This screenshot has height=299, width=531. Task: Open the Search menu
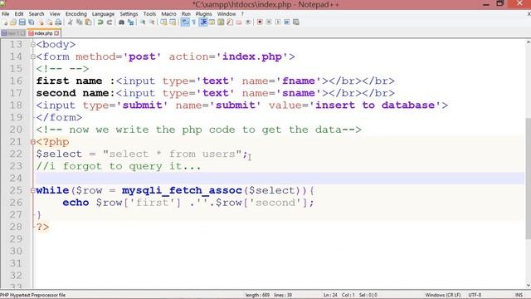37,14
